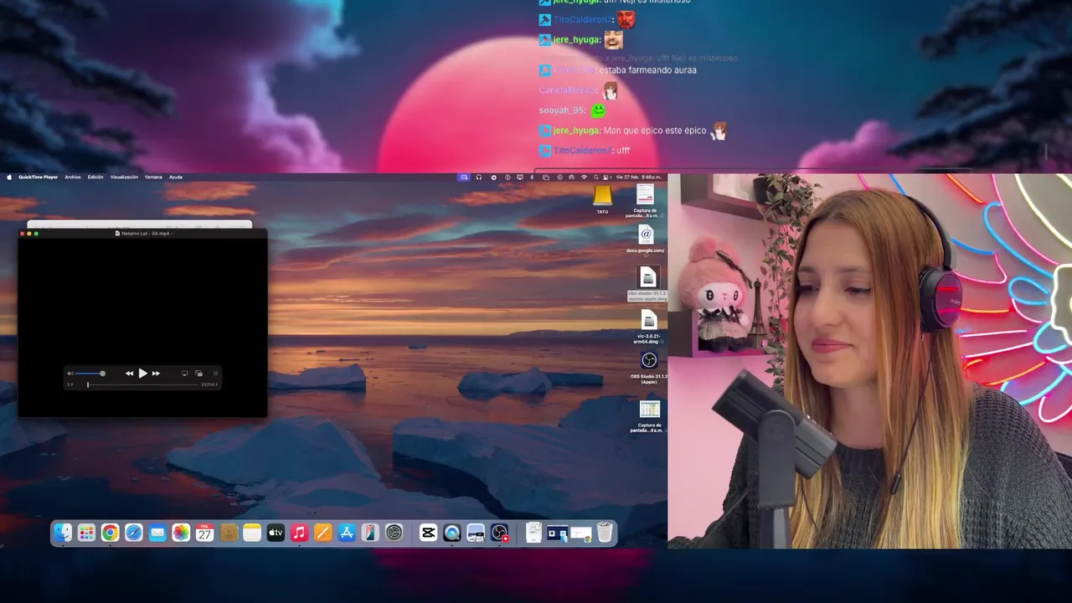Select the docs.google.com web link file
Screen dimensions: 1072x603
(x=646, y=239)
